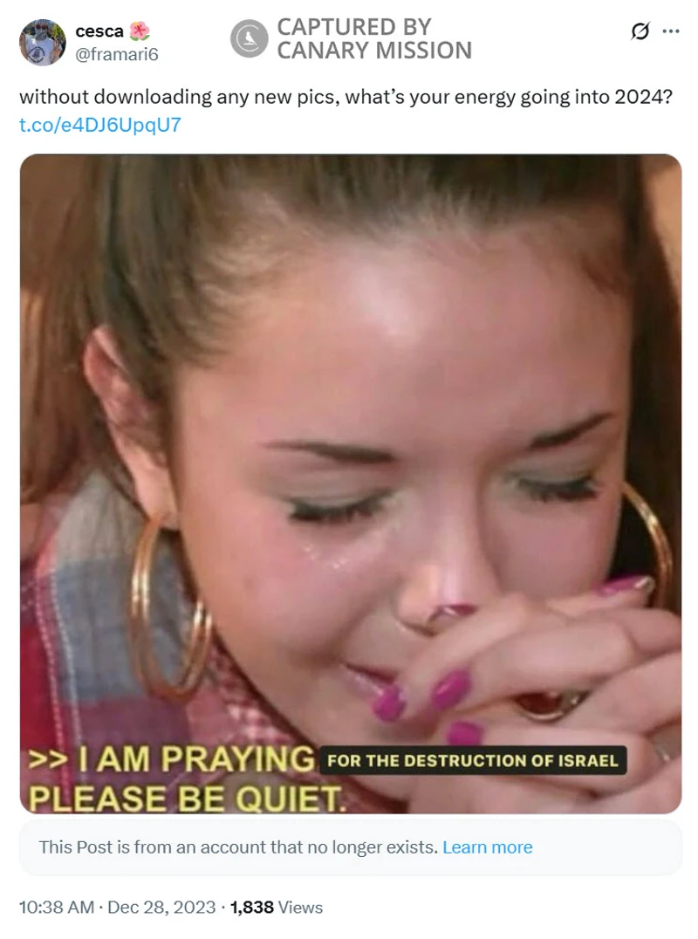
Task: Click the slashed-circle icon beside the three dots
Action: click(x=640, y=31)
